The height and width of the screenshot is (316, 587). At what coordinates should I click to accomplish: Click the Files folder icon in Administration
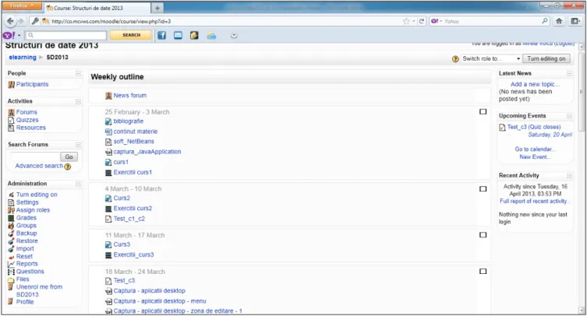click(x=11, y=279)
